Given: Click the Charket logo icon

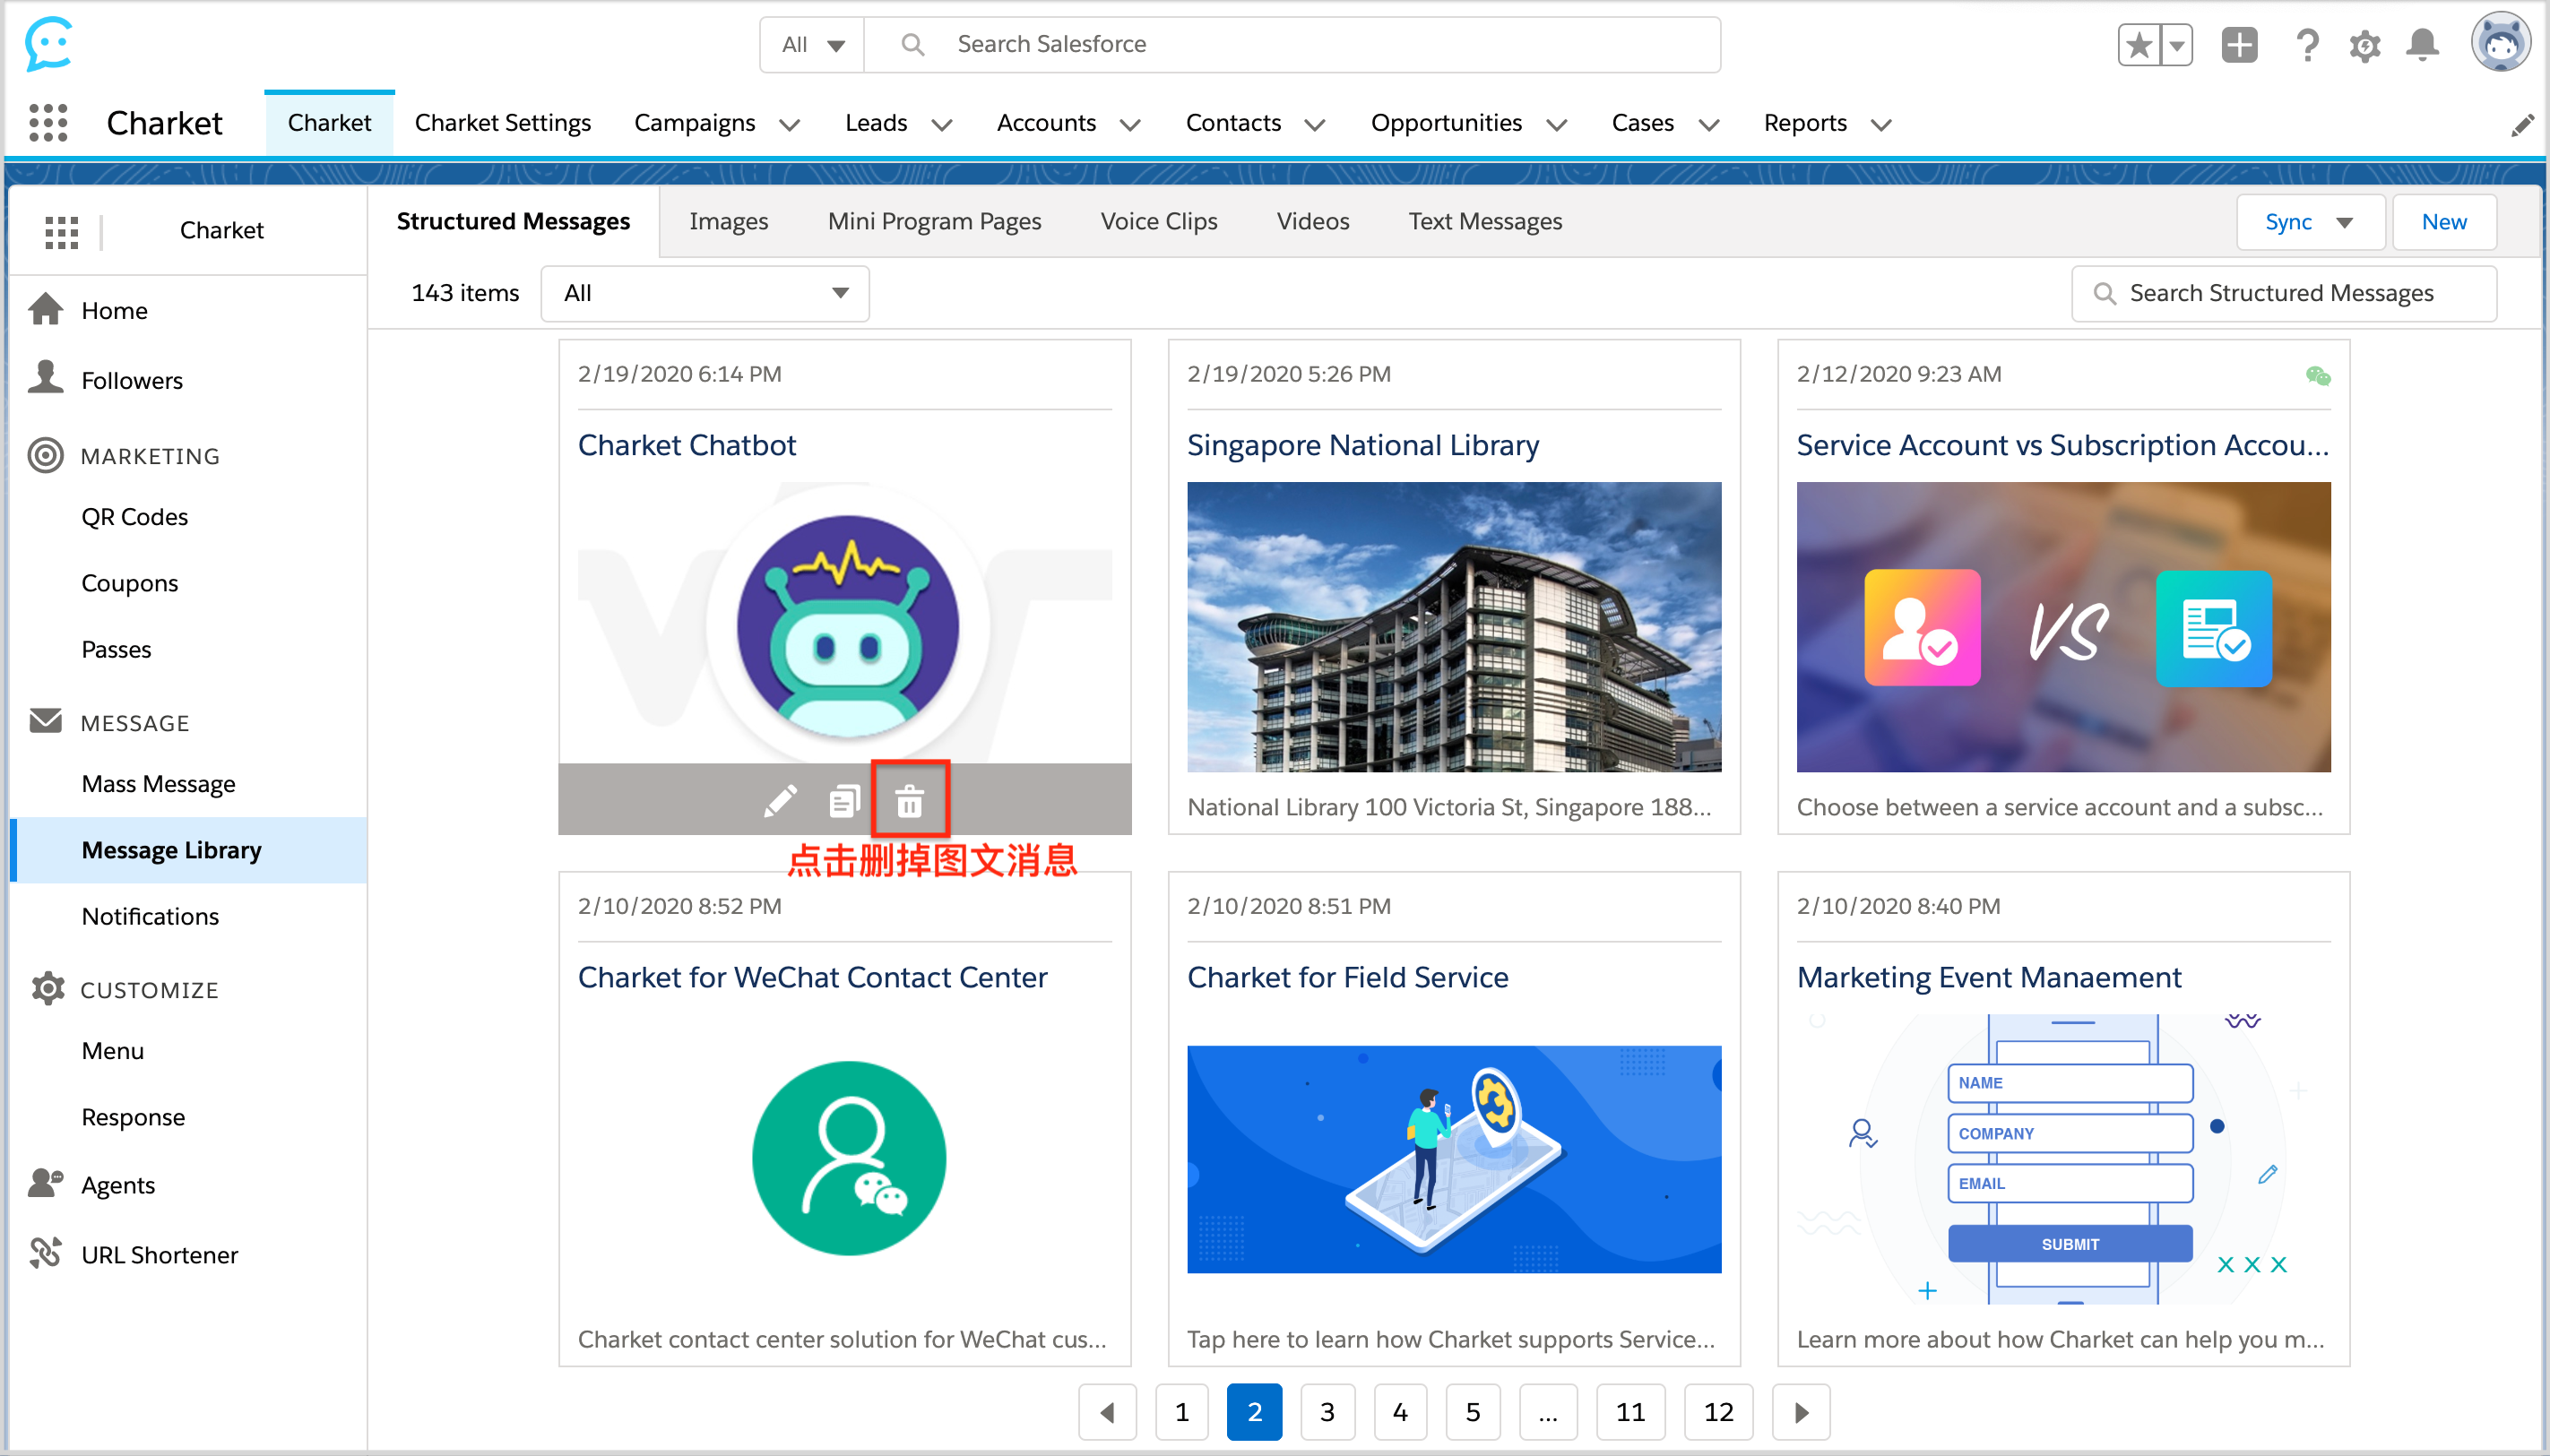Looking at the screenshot, I should 48,44.
